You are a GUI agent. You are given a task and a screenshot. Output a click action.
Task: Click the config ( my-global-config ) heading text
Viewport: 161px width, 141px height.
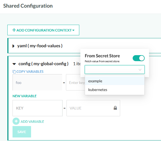[x=43, y=64]
